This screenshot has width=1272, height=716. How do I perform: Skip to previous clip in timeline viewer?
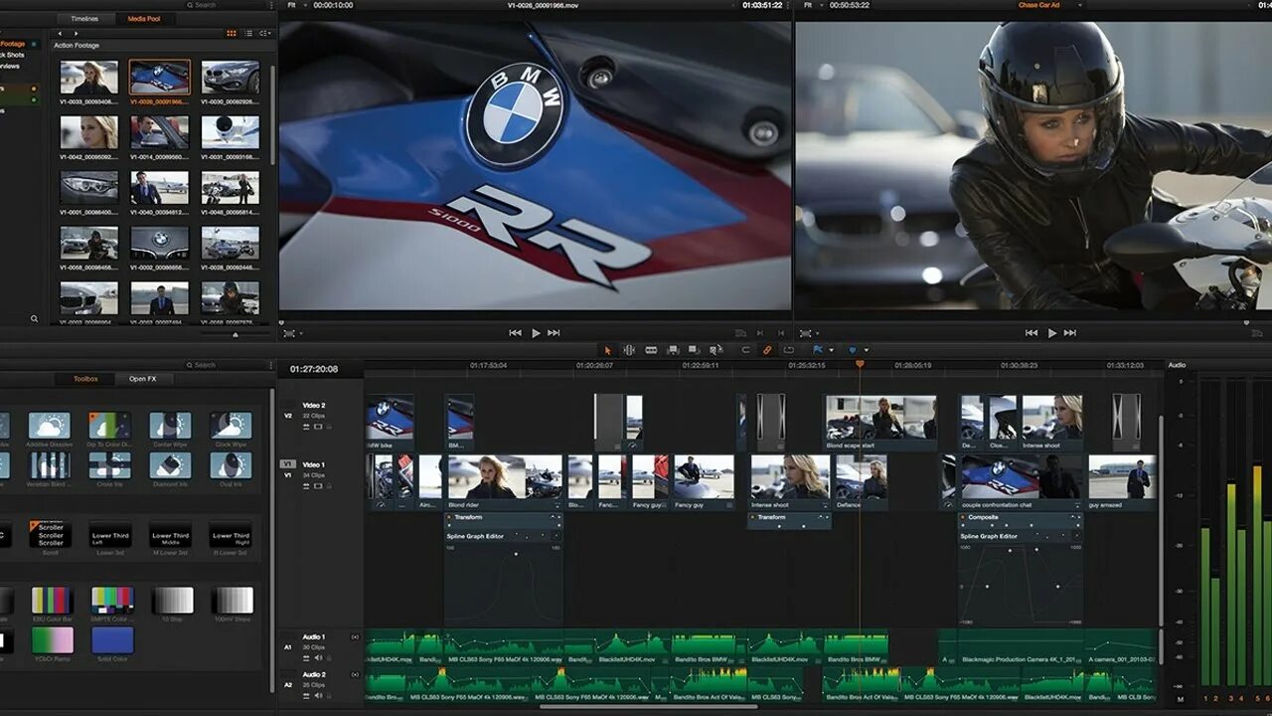(x=1032, y=333)
